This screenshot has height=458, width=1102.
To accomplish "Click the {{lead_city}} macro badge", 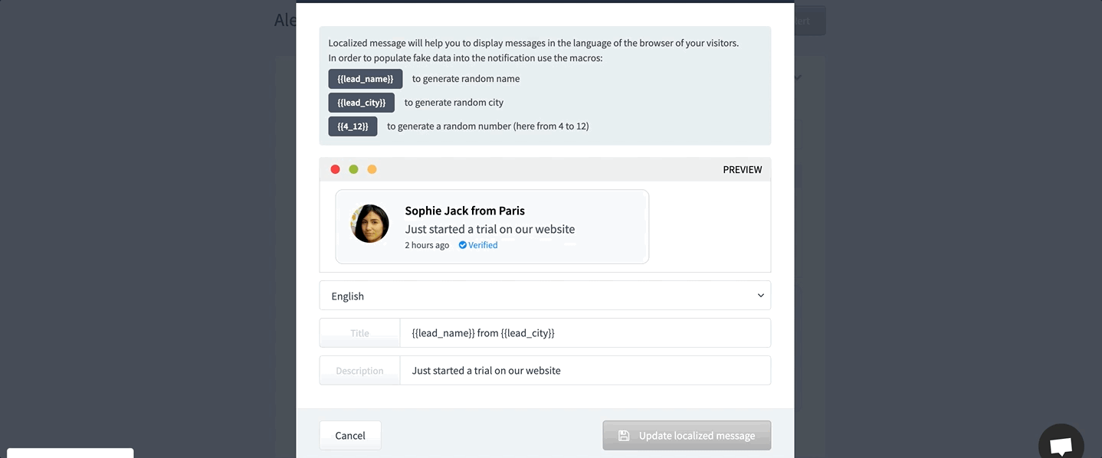I will [x=361, y=103].
